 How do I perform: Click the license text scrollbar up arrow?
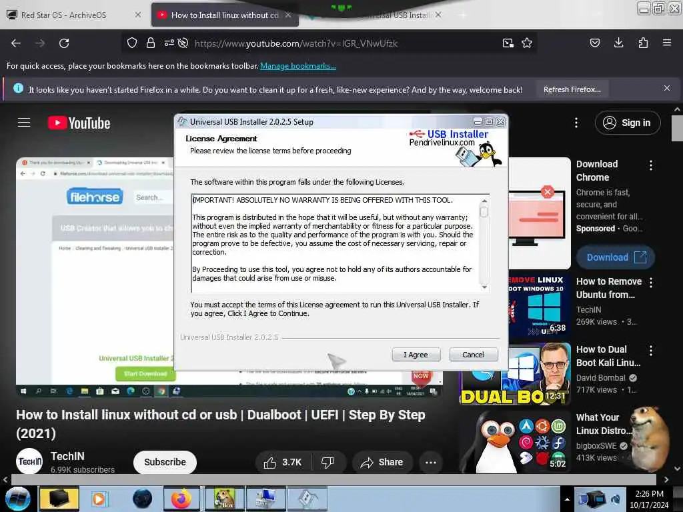484,201
